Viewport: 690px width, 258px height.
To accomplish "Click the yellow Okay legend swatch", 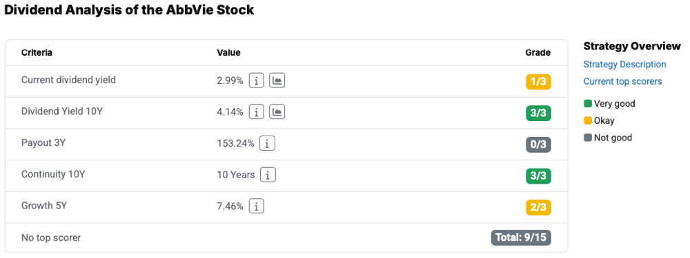I will tap(587, 120).
